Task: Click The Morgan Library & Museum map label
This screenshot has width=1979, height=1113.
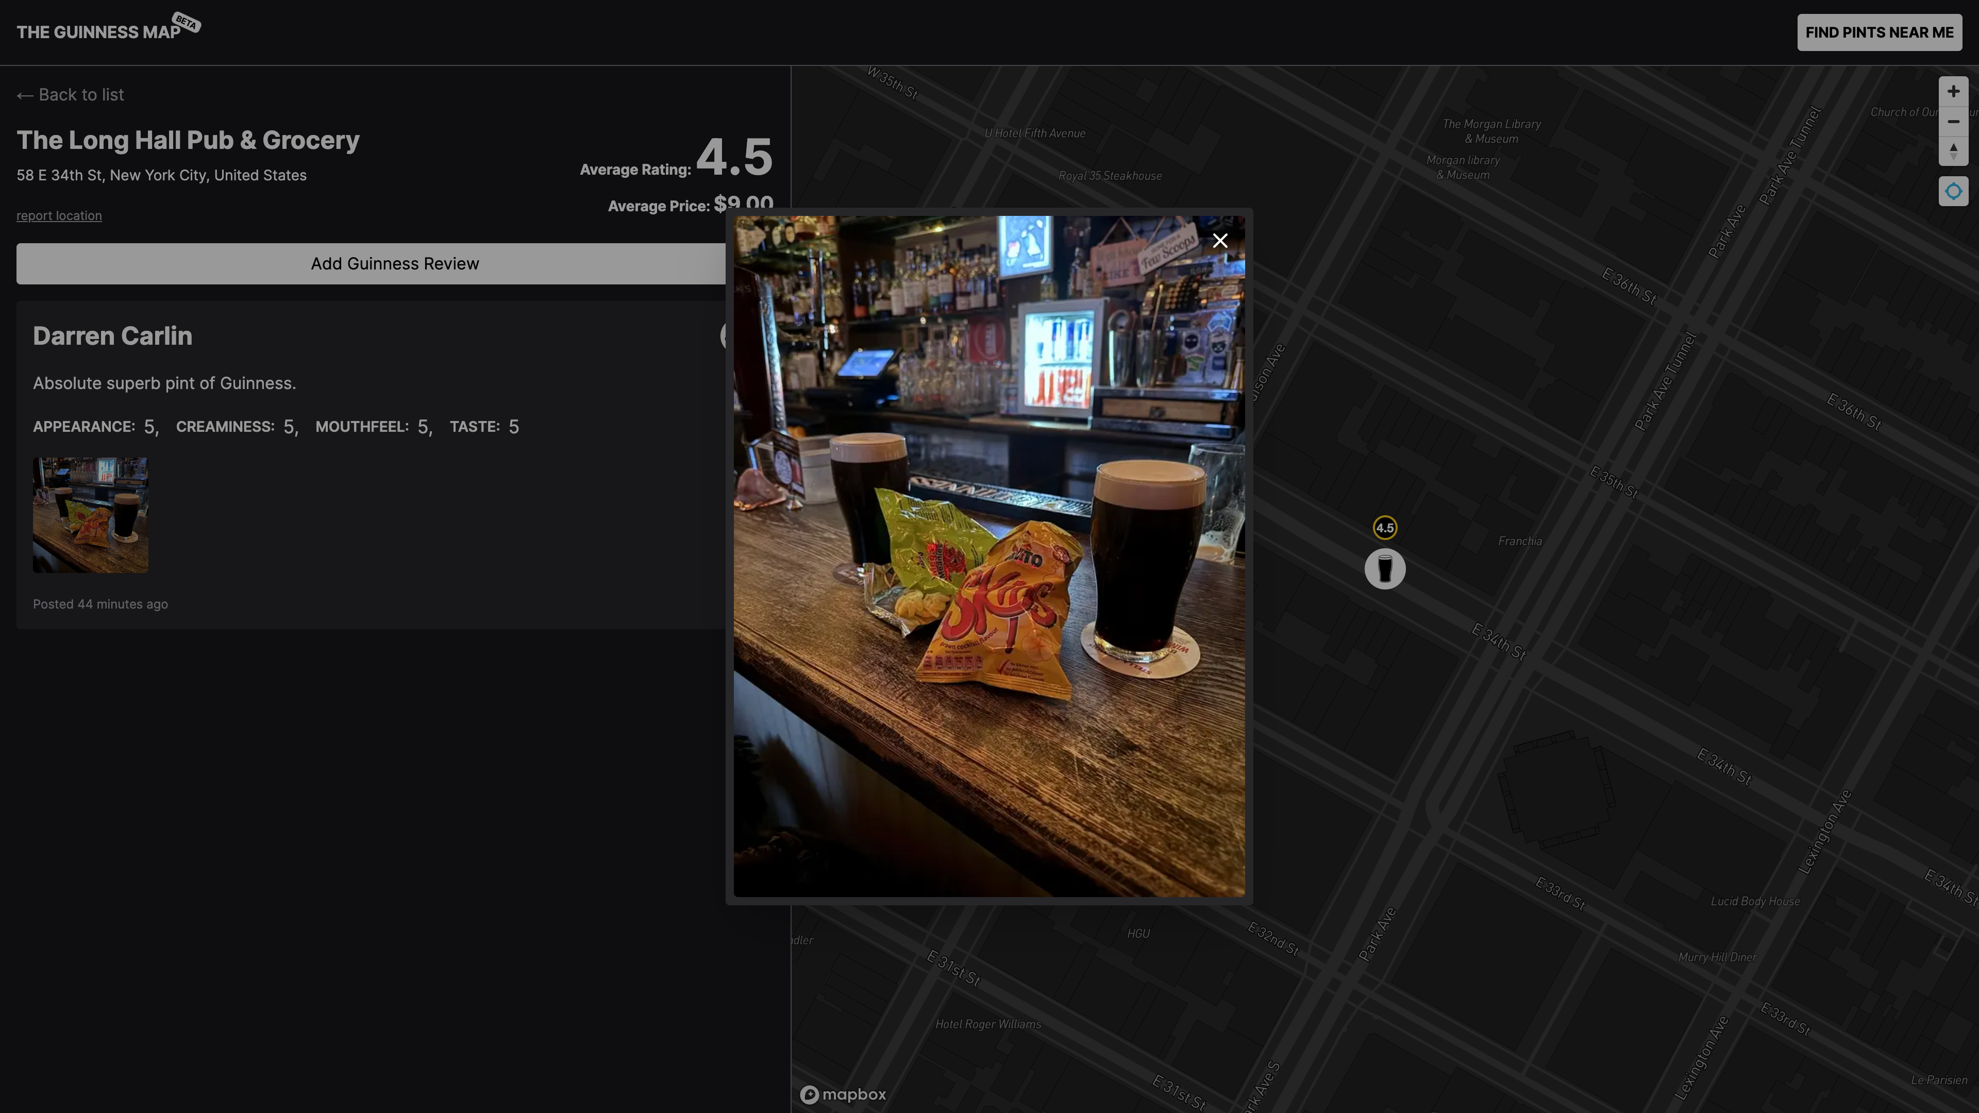Action: click(x=1491, y=131)
